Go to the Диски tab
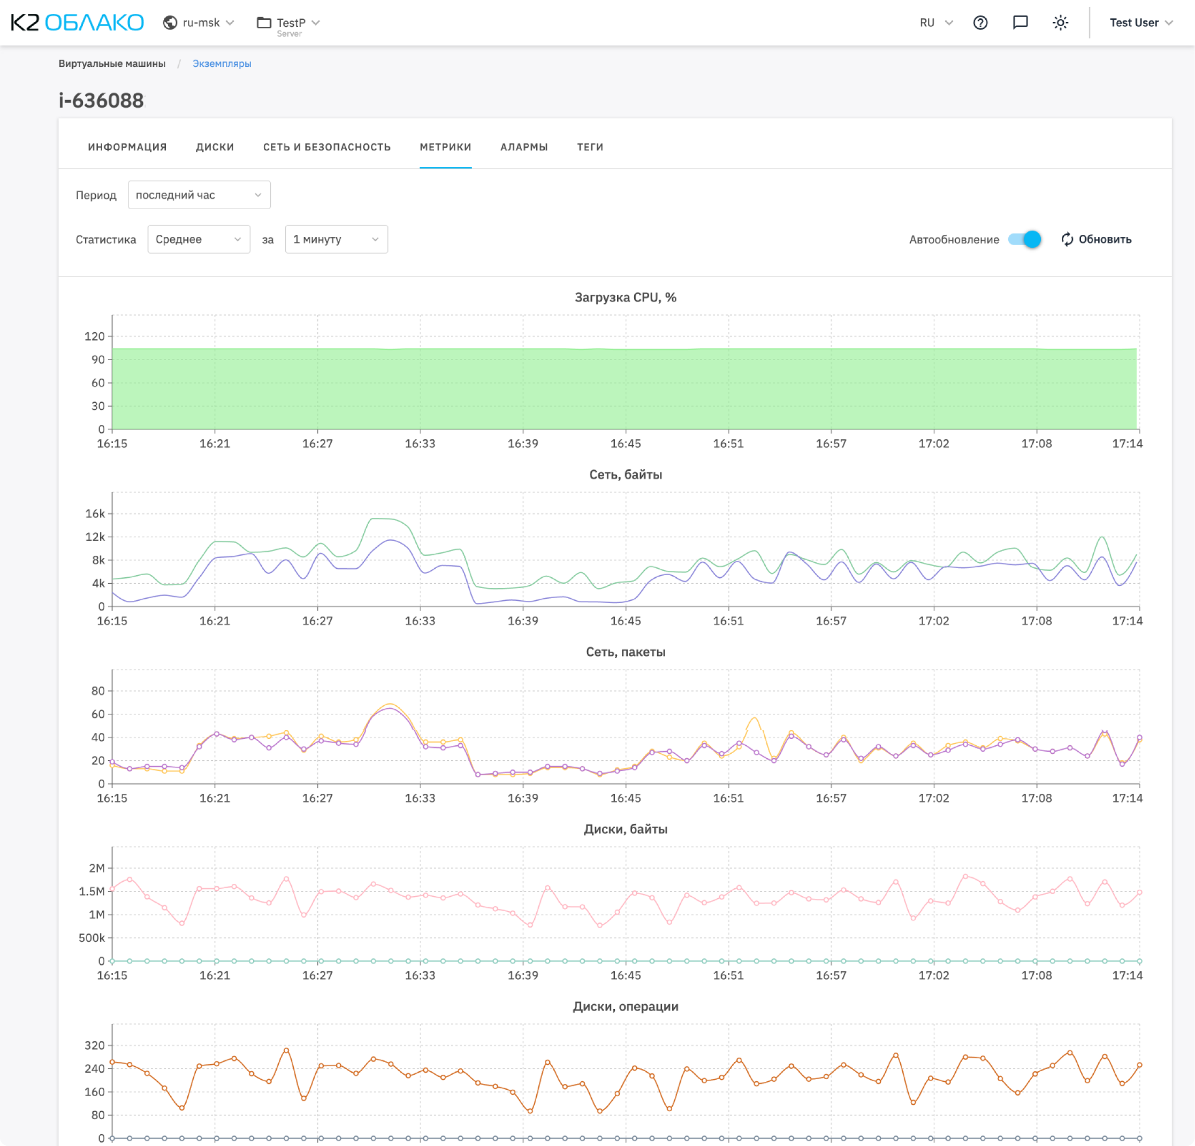 pyautogui.click(x=215, y=147)
